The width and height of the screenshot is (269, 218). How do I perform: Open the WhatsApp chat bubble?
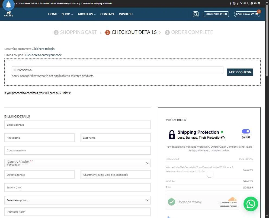(x=251, y=204)
